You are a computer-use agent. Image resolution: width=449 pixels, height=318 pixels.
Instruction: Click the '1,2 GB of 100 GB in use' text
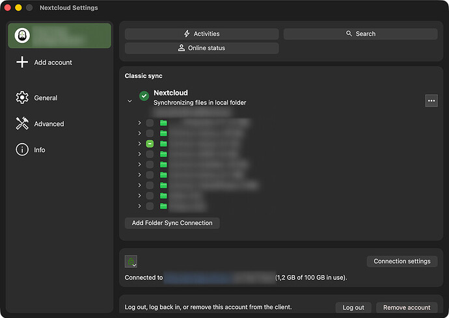[311, 278]
